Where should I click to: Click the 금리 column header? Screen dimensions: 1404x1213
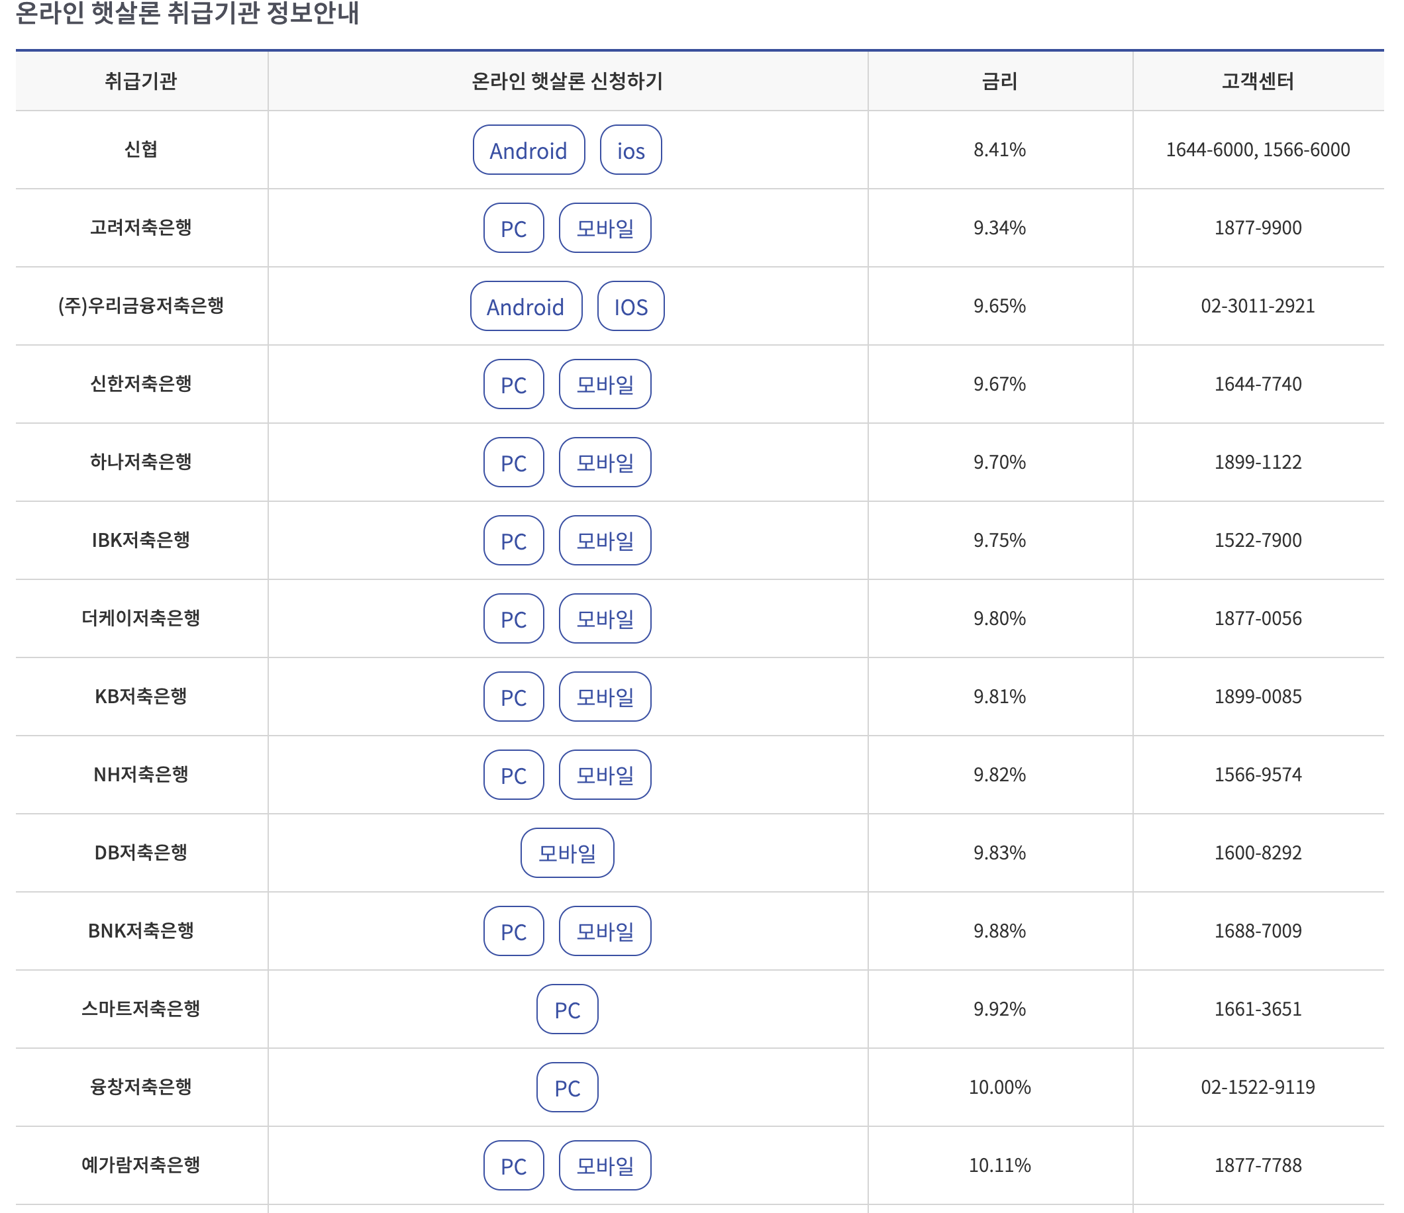point(999,81)
